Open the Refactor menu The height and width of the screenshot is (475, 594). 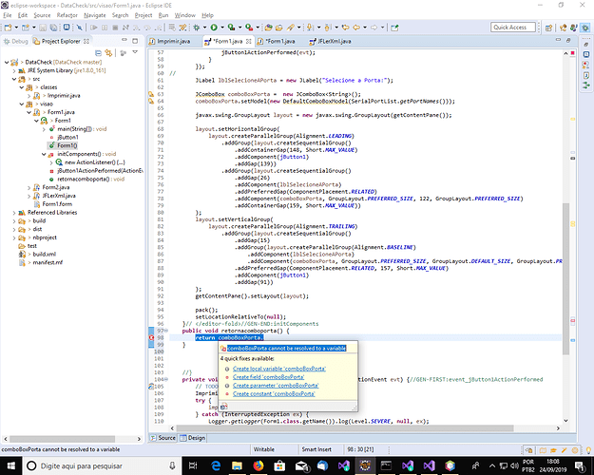tap(67, 15)
